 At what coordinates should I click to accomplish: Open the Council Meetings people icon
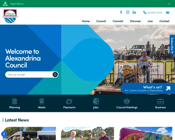coord(127,101)
